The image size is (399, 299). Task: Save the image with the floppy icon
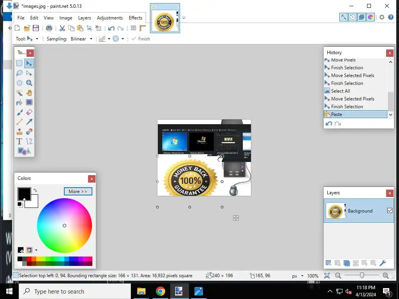point(36,28)
